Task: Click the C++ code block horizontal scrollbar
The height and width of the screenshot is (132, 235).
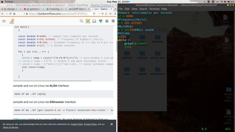Action: 52,81
